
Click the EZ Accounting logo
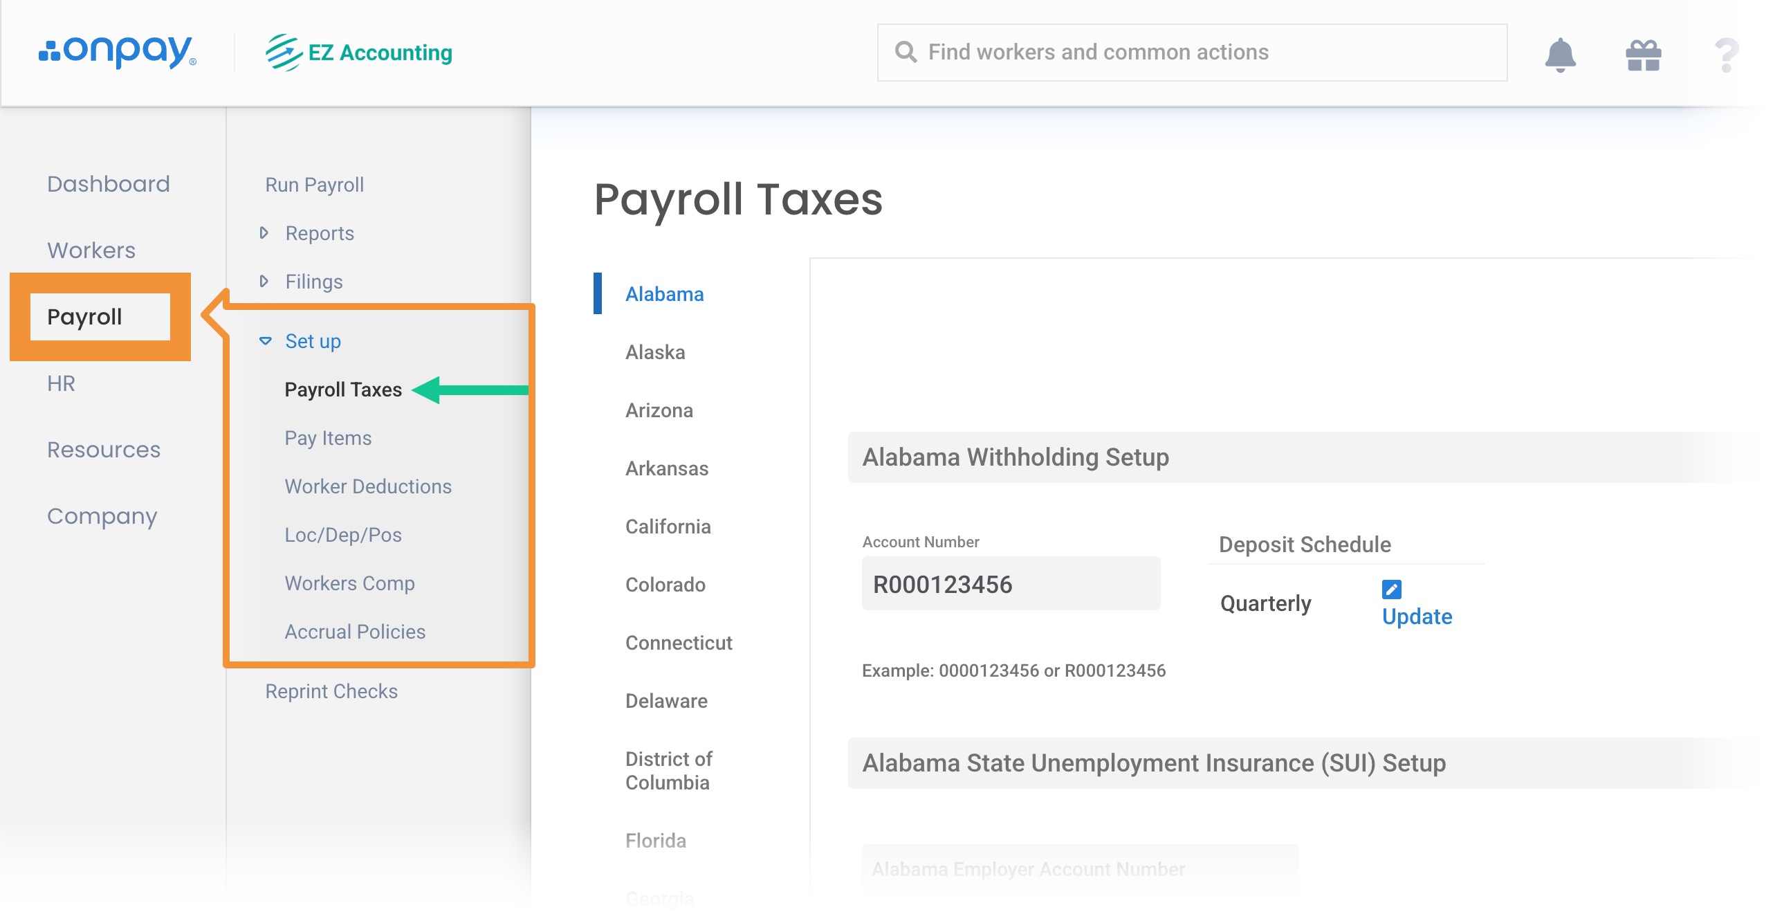359,53
